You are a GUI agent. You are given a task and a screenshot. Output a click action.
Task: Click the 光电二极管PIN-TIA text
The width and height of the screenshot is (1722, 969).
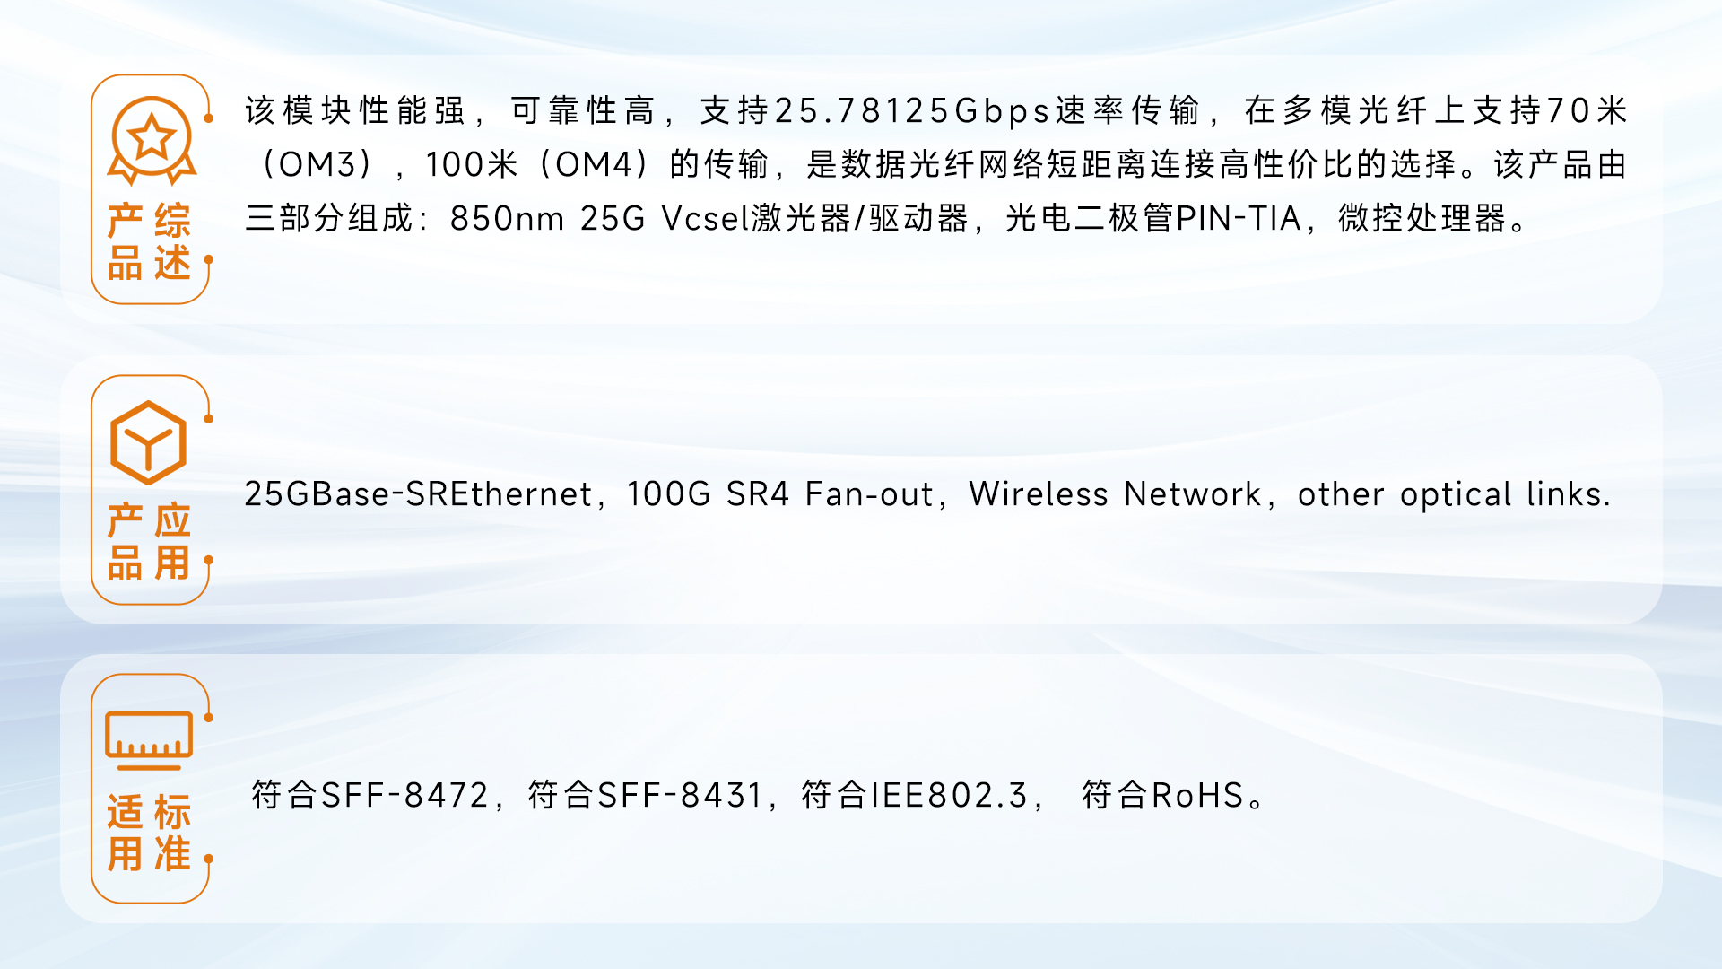click(x=1153, y=218)
